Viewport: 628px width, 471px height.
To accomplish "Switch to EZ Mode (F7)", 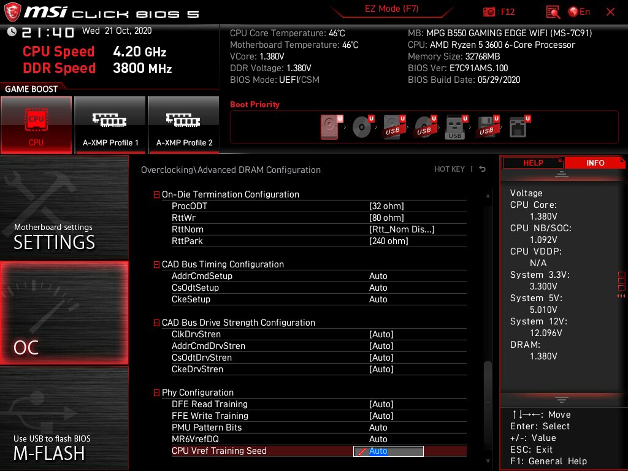I will pos(391,9).
